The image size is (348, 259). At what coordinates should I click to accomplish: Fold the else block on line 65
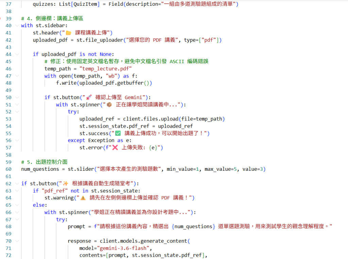17,205
